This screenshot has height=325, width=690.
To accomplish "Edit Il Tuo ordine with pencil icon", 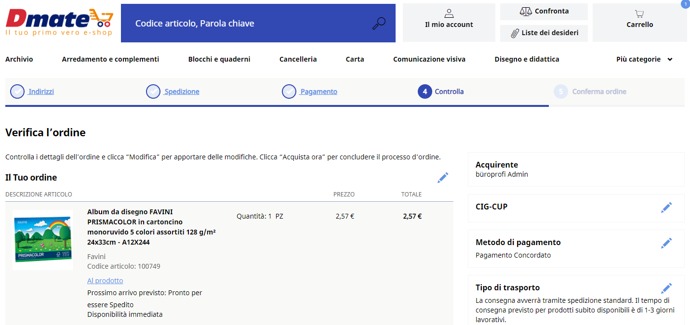I will tap(443, 178).
